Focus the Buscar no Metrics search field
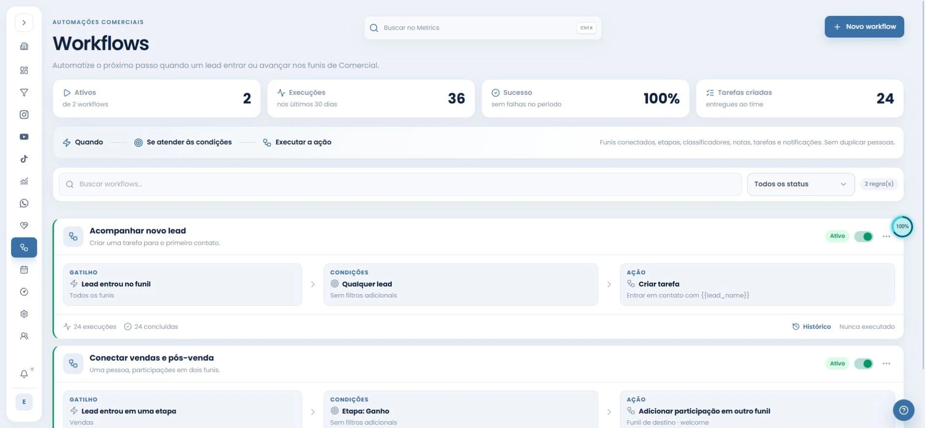The height and width of the screenshot is (428, 925). (x=483, y=28)
